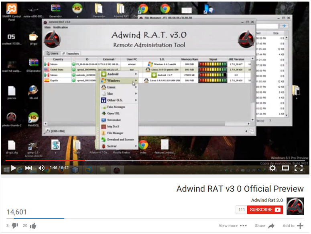Image resolution: width=311 pixels, height=234 pixels.
Task: Open Internet Explorer on taskbar
Action: pos(19,170)
